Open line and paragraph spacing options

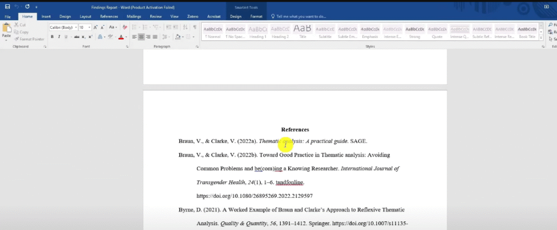[x=165, y=36]
